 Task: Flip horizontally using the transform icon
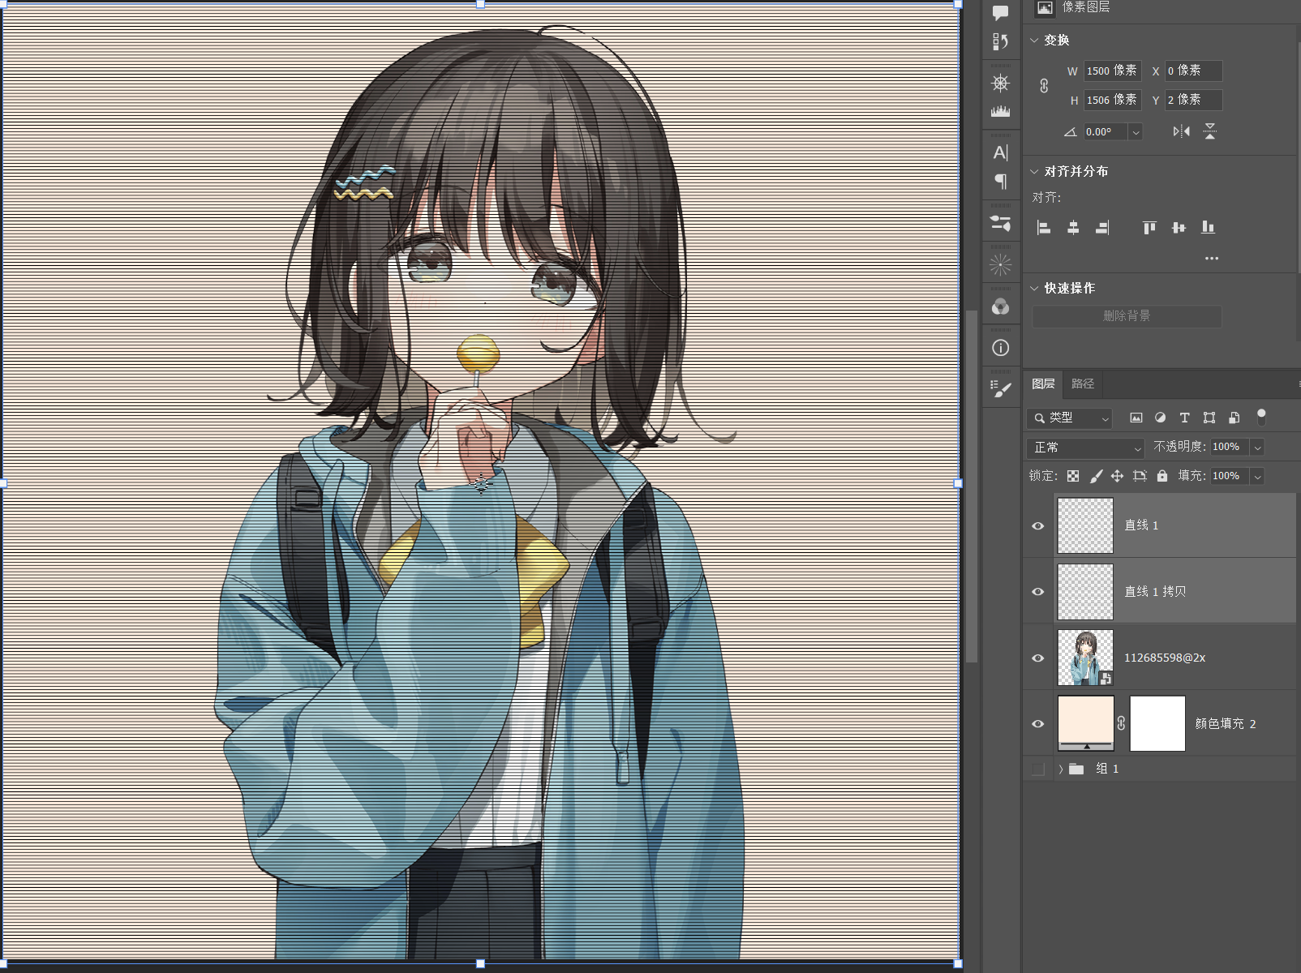[1181, 131]
